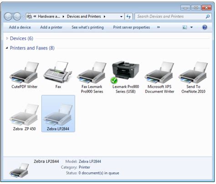Open recent pages dropdown beside Forward
This screenshot has height=184, width=216.
pyautogui.click(x=23, y=16)
